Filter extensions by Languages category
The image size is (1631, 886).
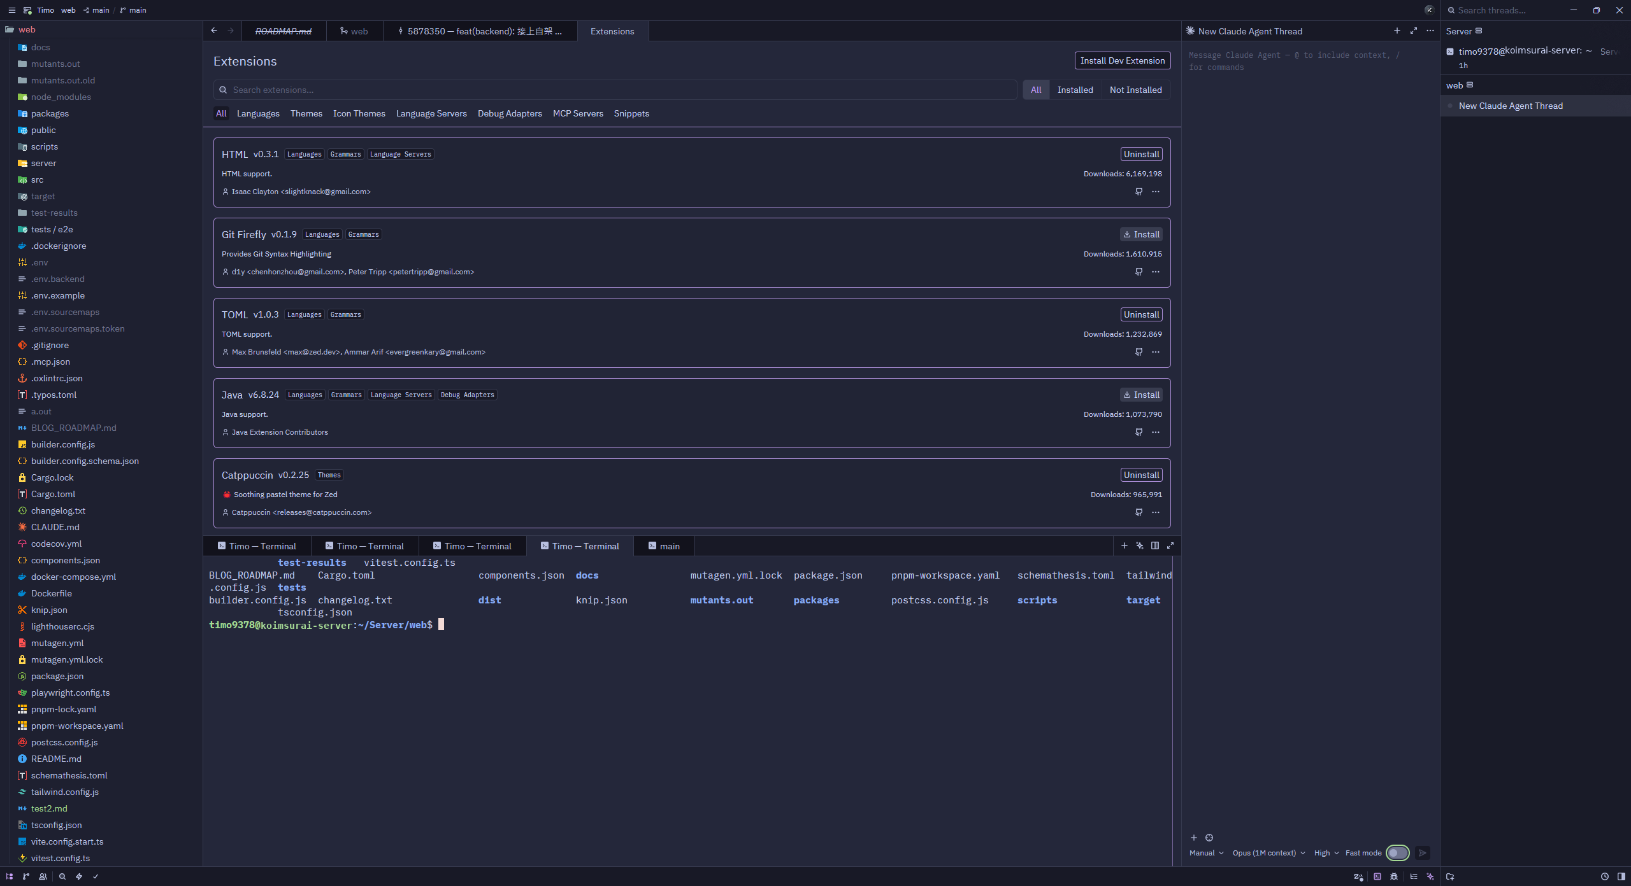point(258,113)
